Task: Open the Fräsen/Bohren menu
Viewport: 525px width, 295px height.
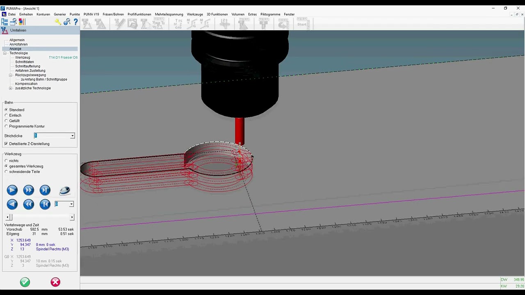Action: pos(113,14)
